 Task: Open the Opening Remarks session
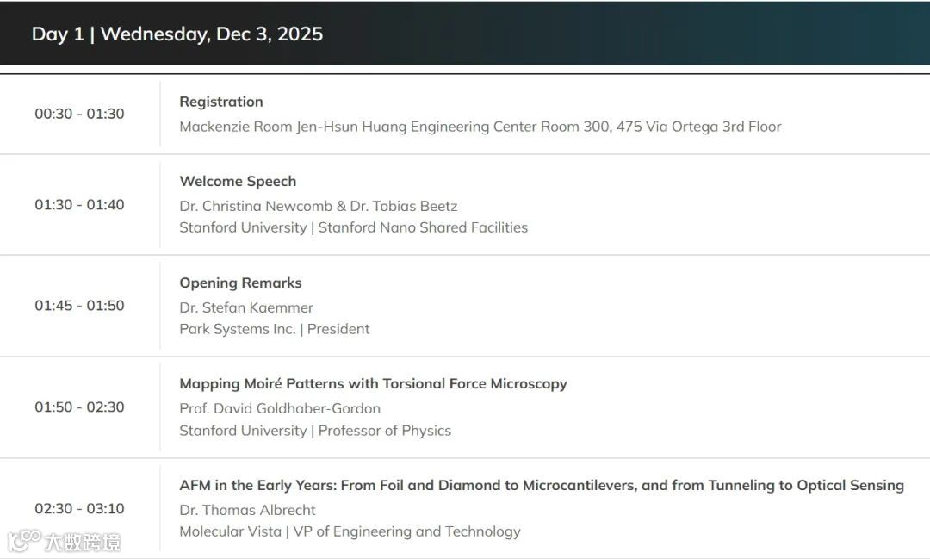tap(240, 283)
